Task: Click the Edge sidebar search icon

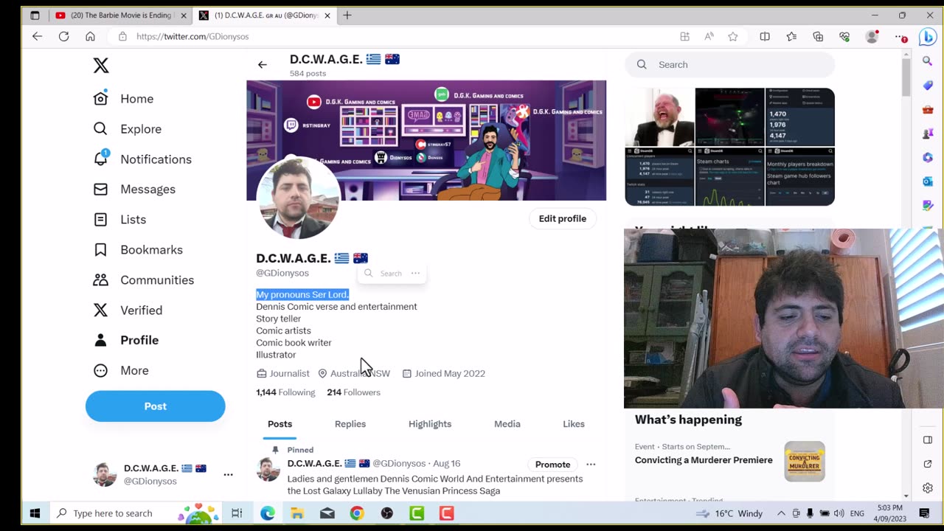Action: [928, 62]
